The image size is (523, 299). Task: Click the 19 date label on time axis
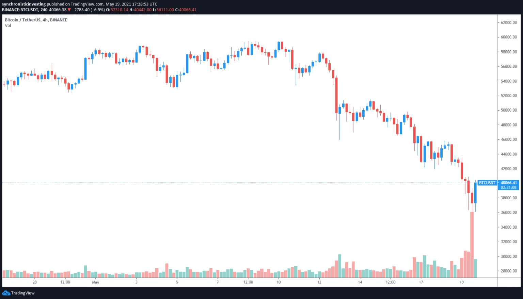click(x=462, y=282)
